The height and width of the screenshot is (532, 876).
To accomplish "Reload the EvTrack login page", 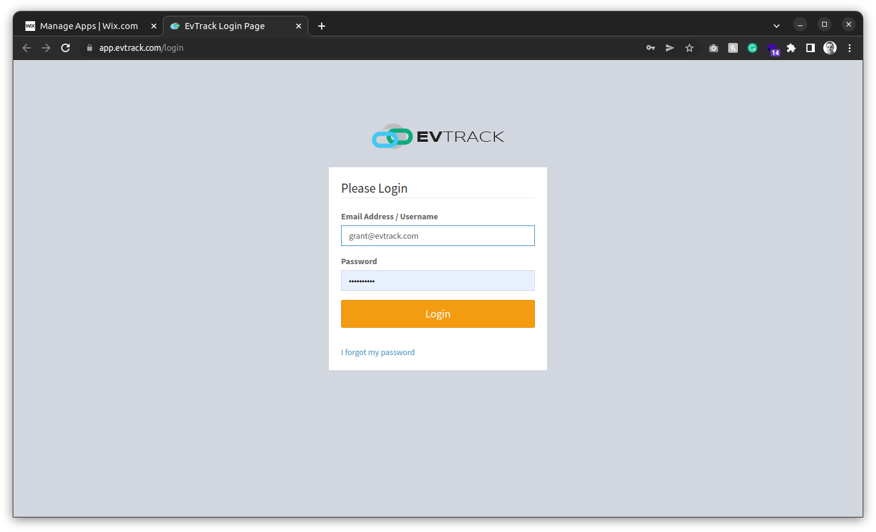I will [x=65, y=48].
